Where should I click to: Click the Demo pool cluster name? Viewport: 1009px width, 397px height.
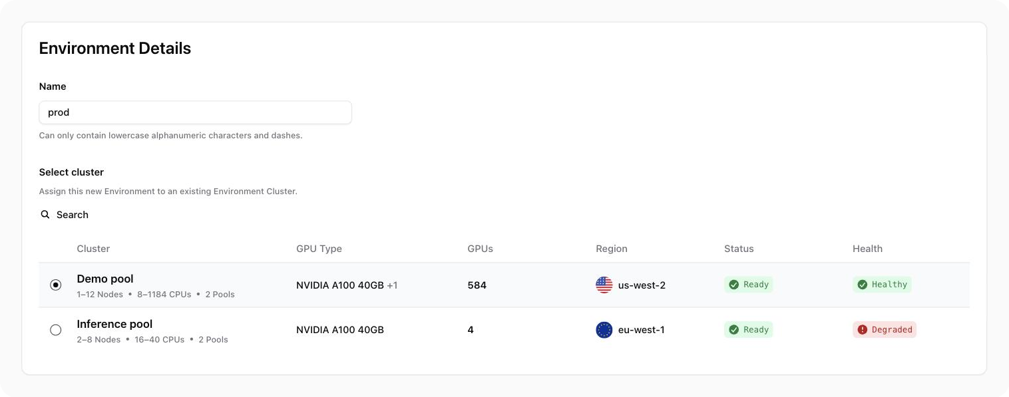(x=105, y=279)
